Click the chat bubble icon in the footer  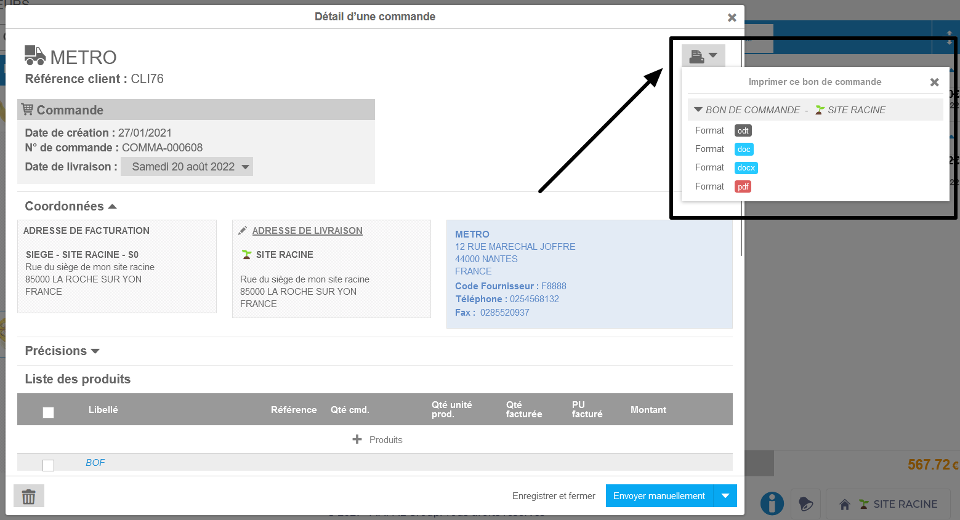805,504
